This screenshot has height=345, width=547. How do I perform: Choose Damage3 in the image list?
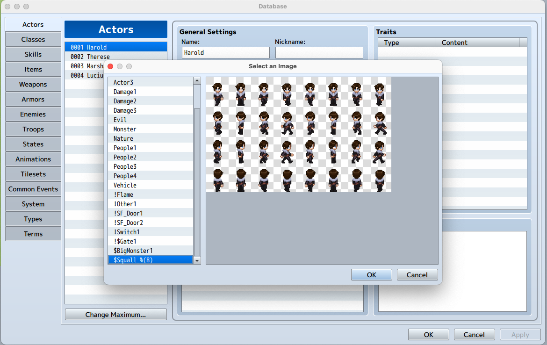[x=151, y=110]
